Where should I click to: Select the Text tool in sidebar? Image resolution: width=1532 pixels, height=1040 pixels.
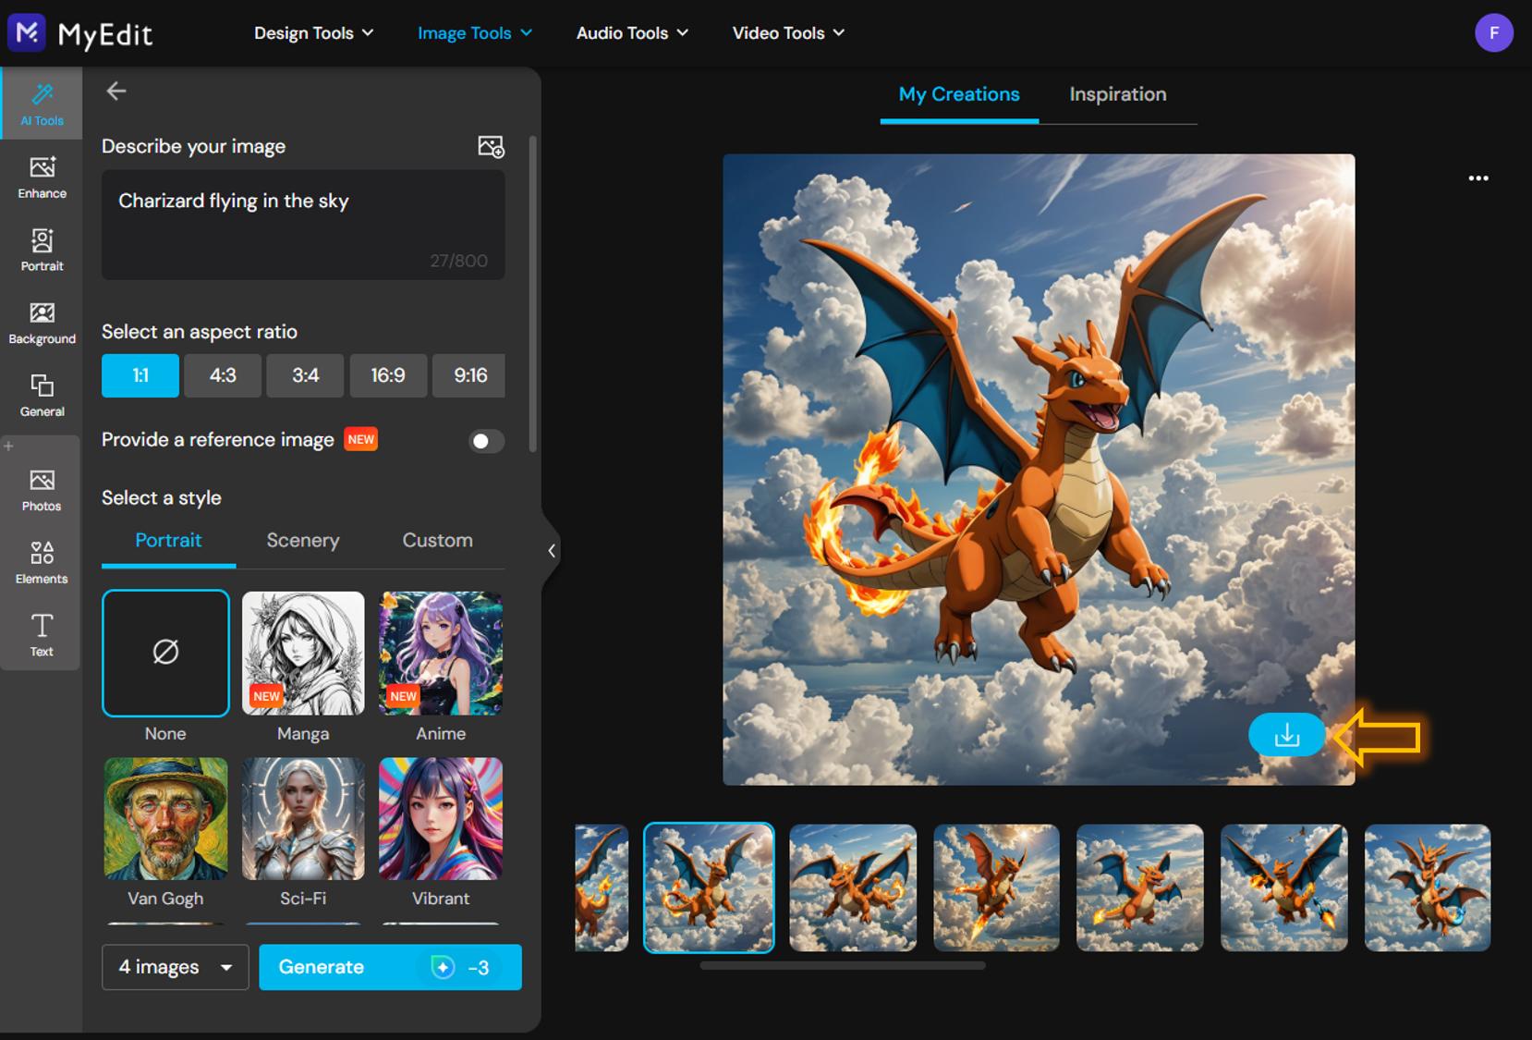point(42,635)
